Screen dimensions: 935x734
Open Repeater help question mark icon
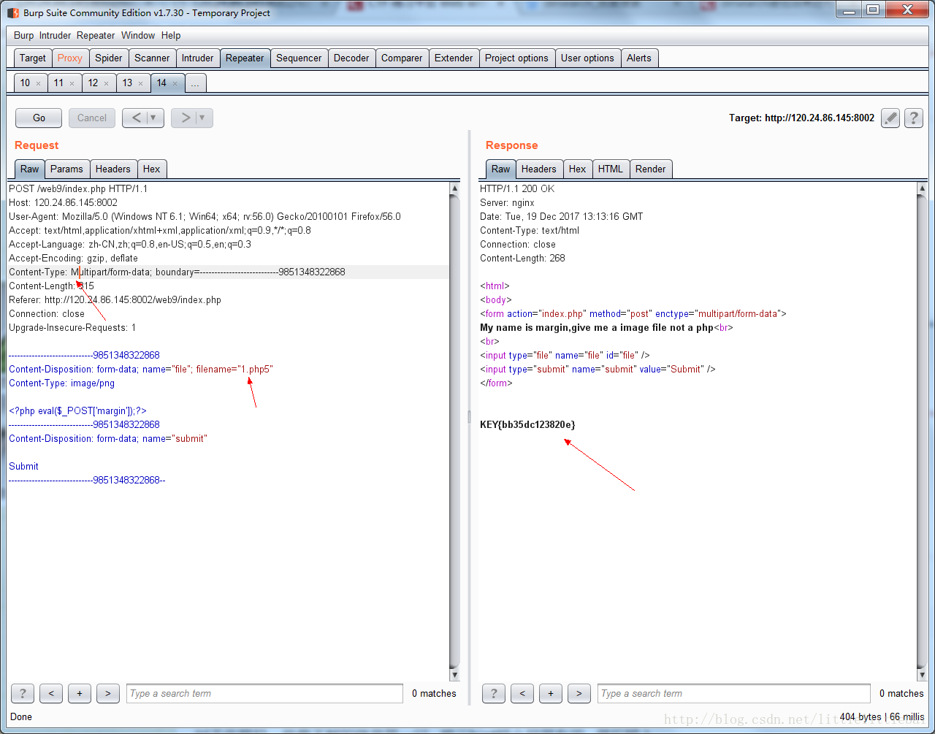pos(913,118)
